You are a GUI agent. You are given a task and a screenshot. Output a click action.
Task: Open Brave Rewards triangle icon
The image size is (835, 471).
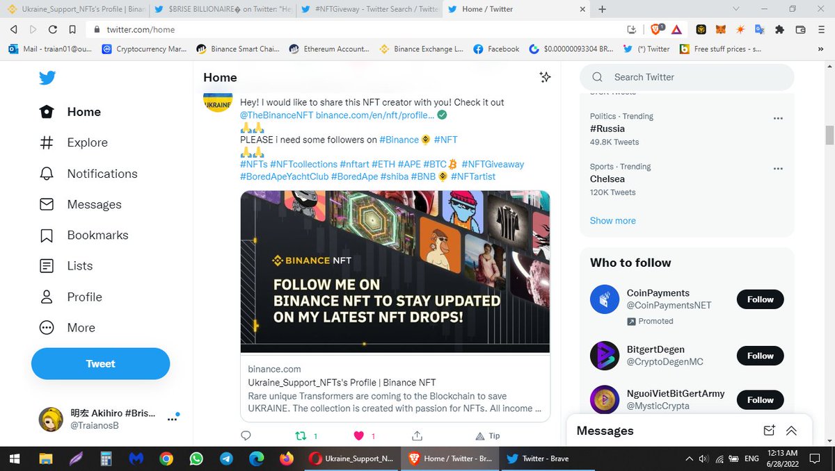676,29
